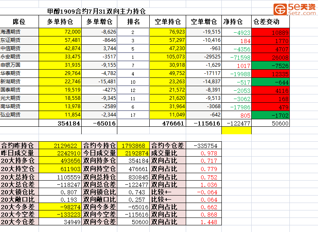Click the net position value -71598
The height and width of the screenshot is (232, 318).
coord(236,57)
